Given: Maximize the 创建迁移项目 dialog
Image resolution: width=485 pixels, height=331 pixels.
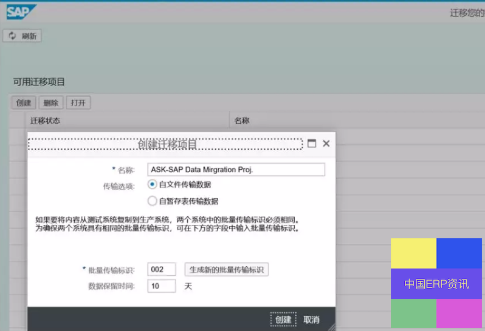Looking at the screenshot, I should (312, 144).
